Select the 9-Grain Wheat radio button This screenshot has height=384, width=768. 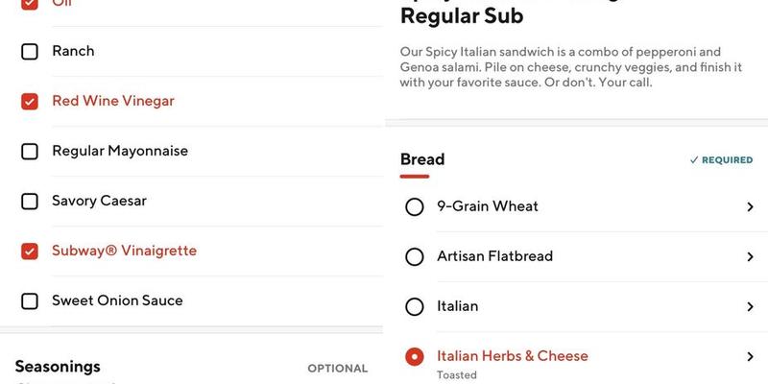click(415, 206)
